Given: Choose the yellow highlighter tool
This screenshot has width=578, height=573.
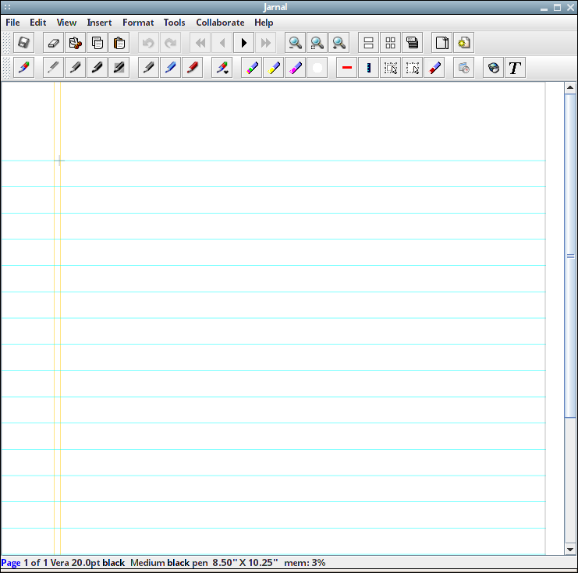Looking at the screenshot, I should pos(273,67).
